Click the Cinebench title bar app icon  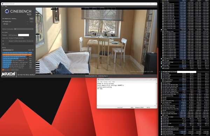tap(2, 4)
